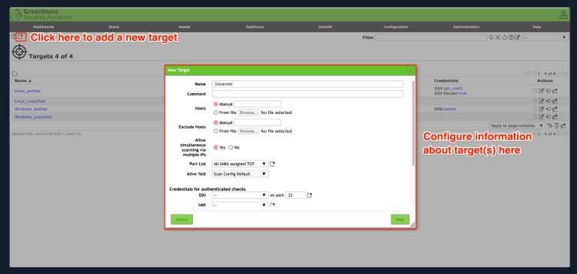This screenshot has height=274, width=577.
Task: Open the Windows_unauthed target link
Action: tap(33, 117)
